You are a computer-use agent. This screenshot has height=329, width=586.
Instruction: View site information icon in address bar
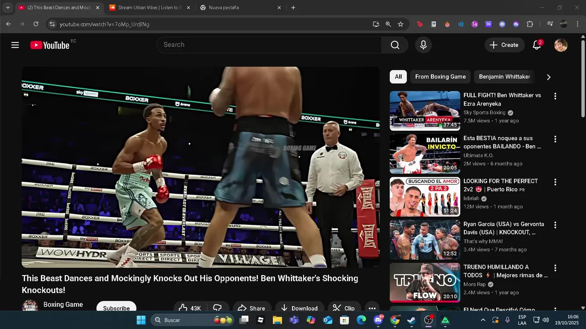tap(52, 24)
